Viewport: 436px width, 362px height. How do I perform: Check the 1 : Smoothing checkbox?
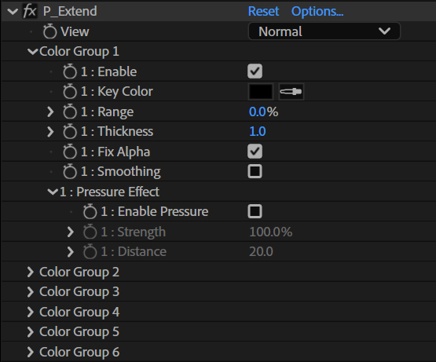tap(255, 171)
